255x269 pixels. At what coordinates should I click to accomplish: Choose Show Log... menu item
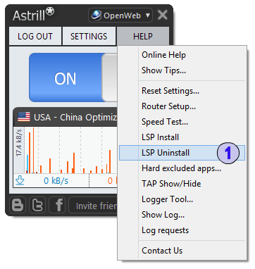click(x=182, y=215)
